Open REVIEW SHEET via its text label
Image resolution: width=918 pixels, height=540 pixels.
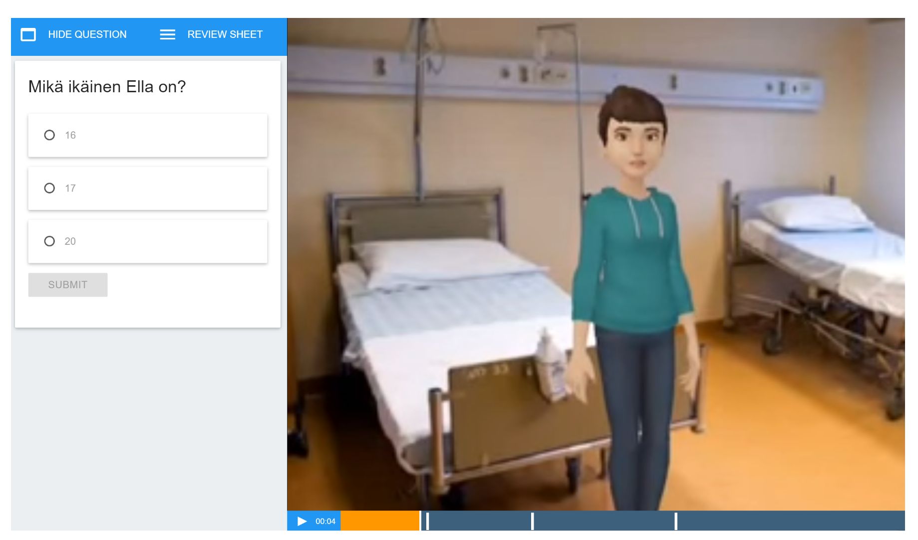[x=225, y=34]
